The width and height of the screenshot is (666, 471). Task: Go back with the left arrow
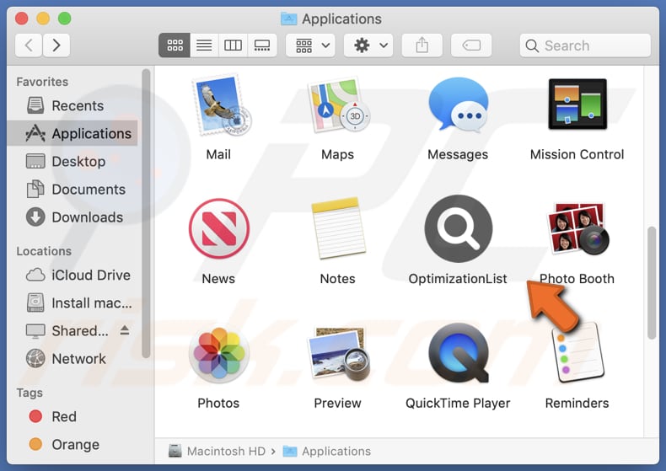pos(29,45)
